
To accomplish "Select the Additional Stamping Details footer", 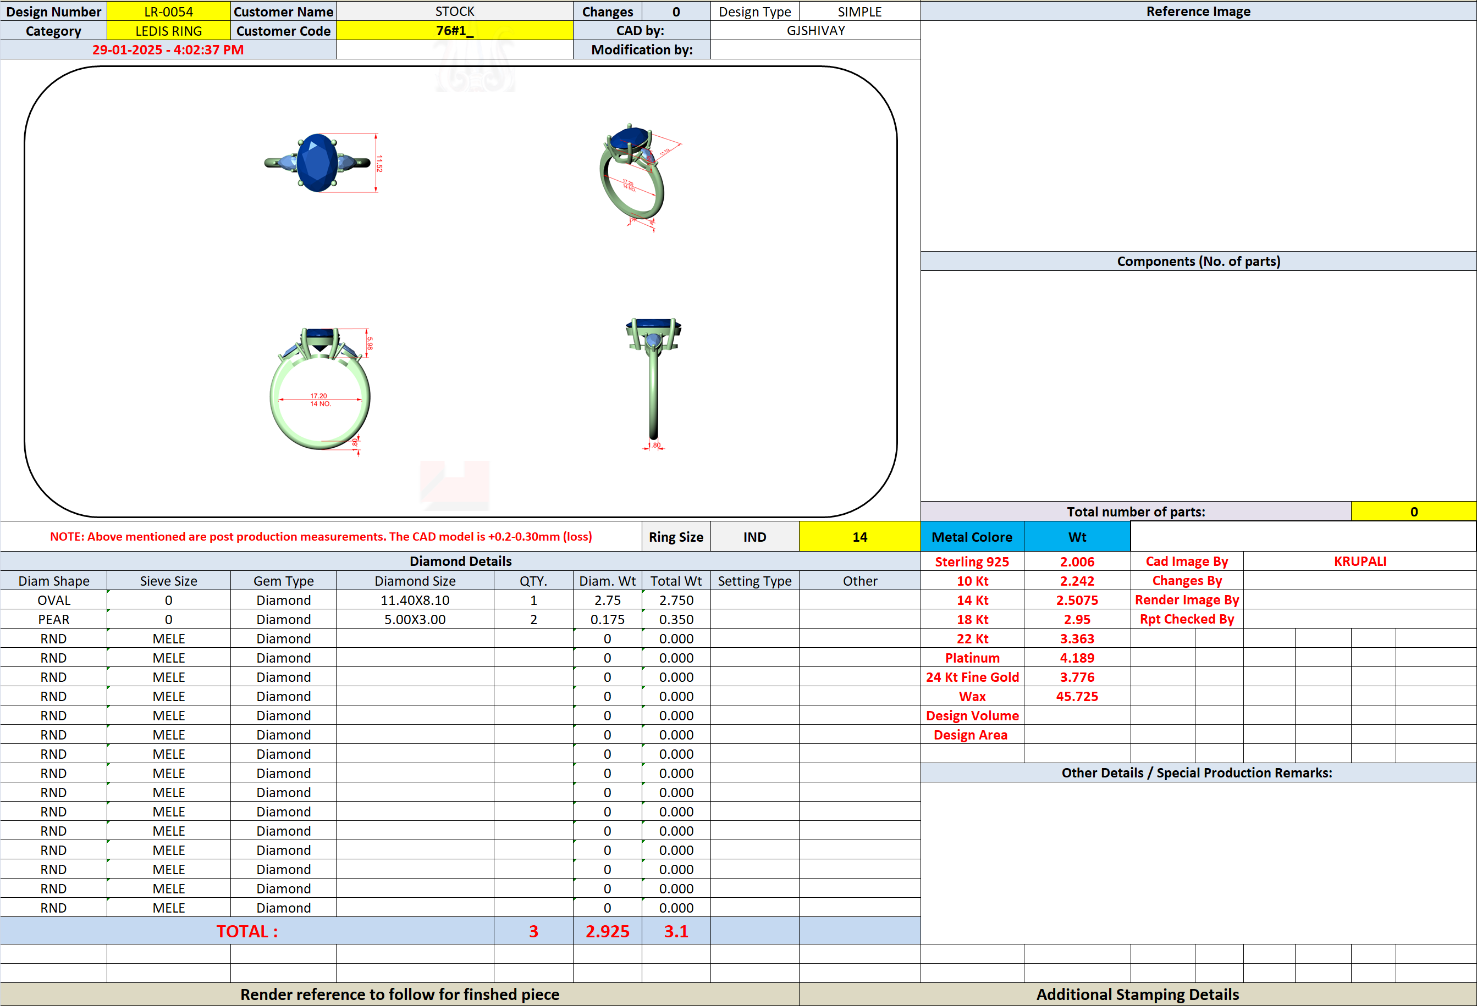I will (x=1137, y=994).
